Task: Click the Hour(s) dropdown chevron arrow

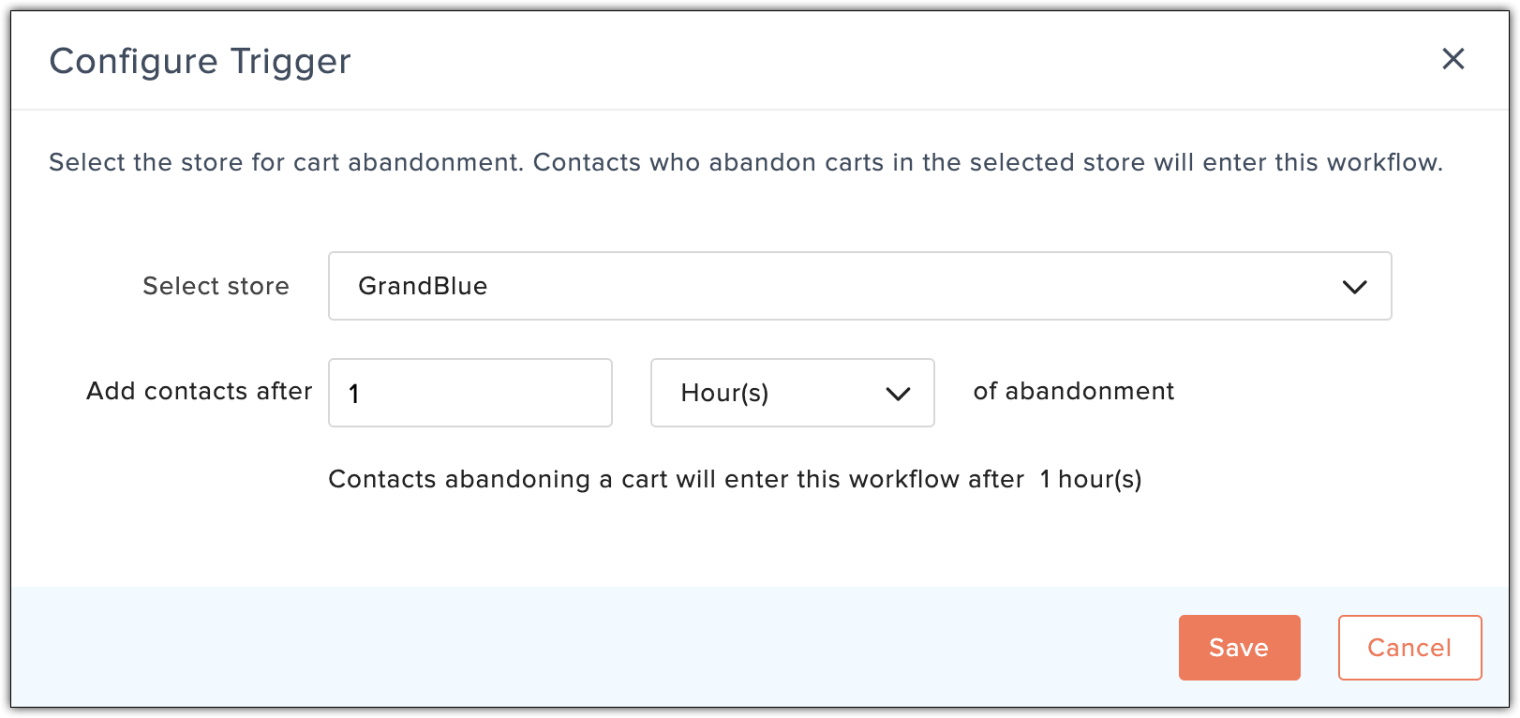Action: click(x=898, y=394)
